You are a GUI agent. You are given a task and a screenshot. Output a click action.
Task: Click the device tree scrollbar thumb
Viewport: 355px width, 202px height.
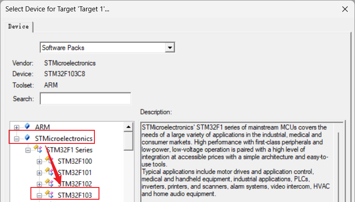point(128,141)
